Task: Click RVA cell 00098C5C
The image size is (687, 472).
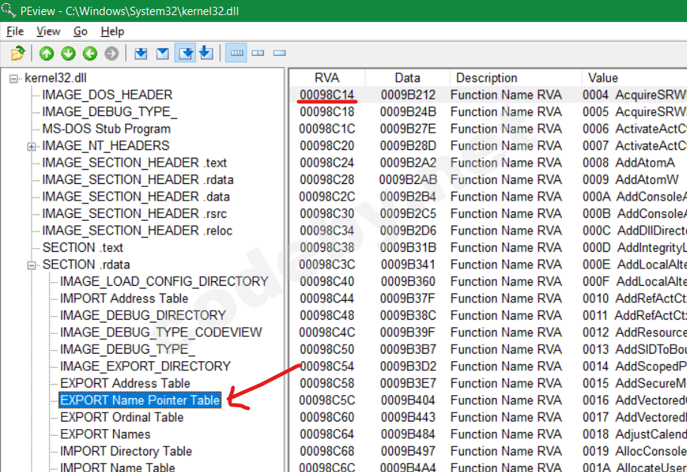Action: pos(327,400)
